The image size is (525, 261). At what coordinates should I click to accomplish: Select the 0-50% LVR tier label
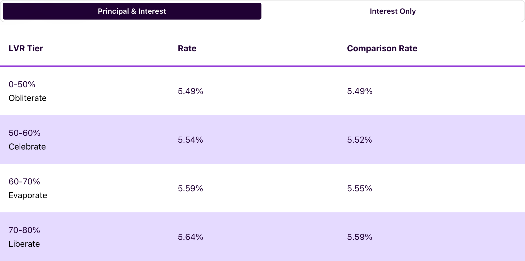pos(22,84)
